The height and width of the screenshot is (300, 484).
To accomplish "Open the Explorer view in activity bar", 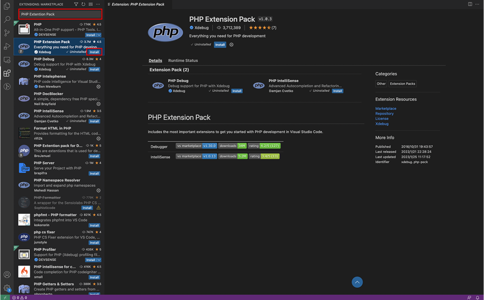I will tap(7, 6).
